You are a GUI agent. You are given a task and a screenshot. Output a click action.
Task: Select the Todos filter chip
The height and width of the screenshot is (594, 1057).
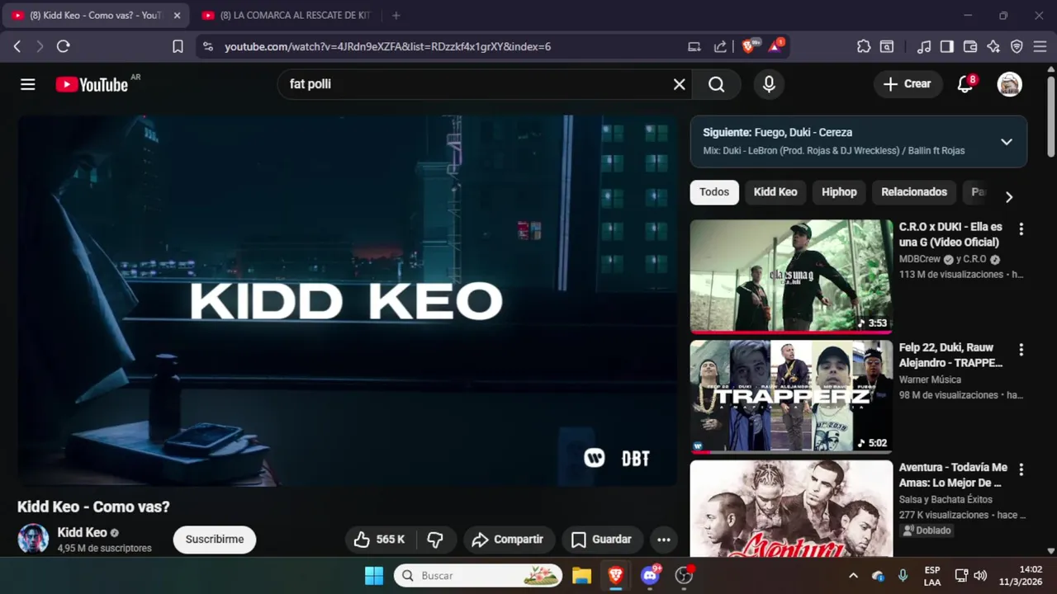click(x=714, y=192)
